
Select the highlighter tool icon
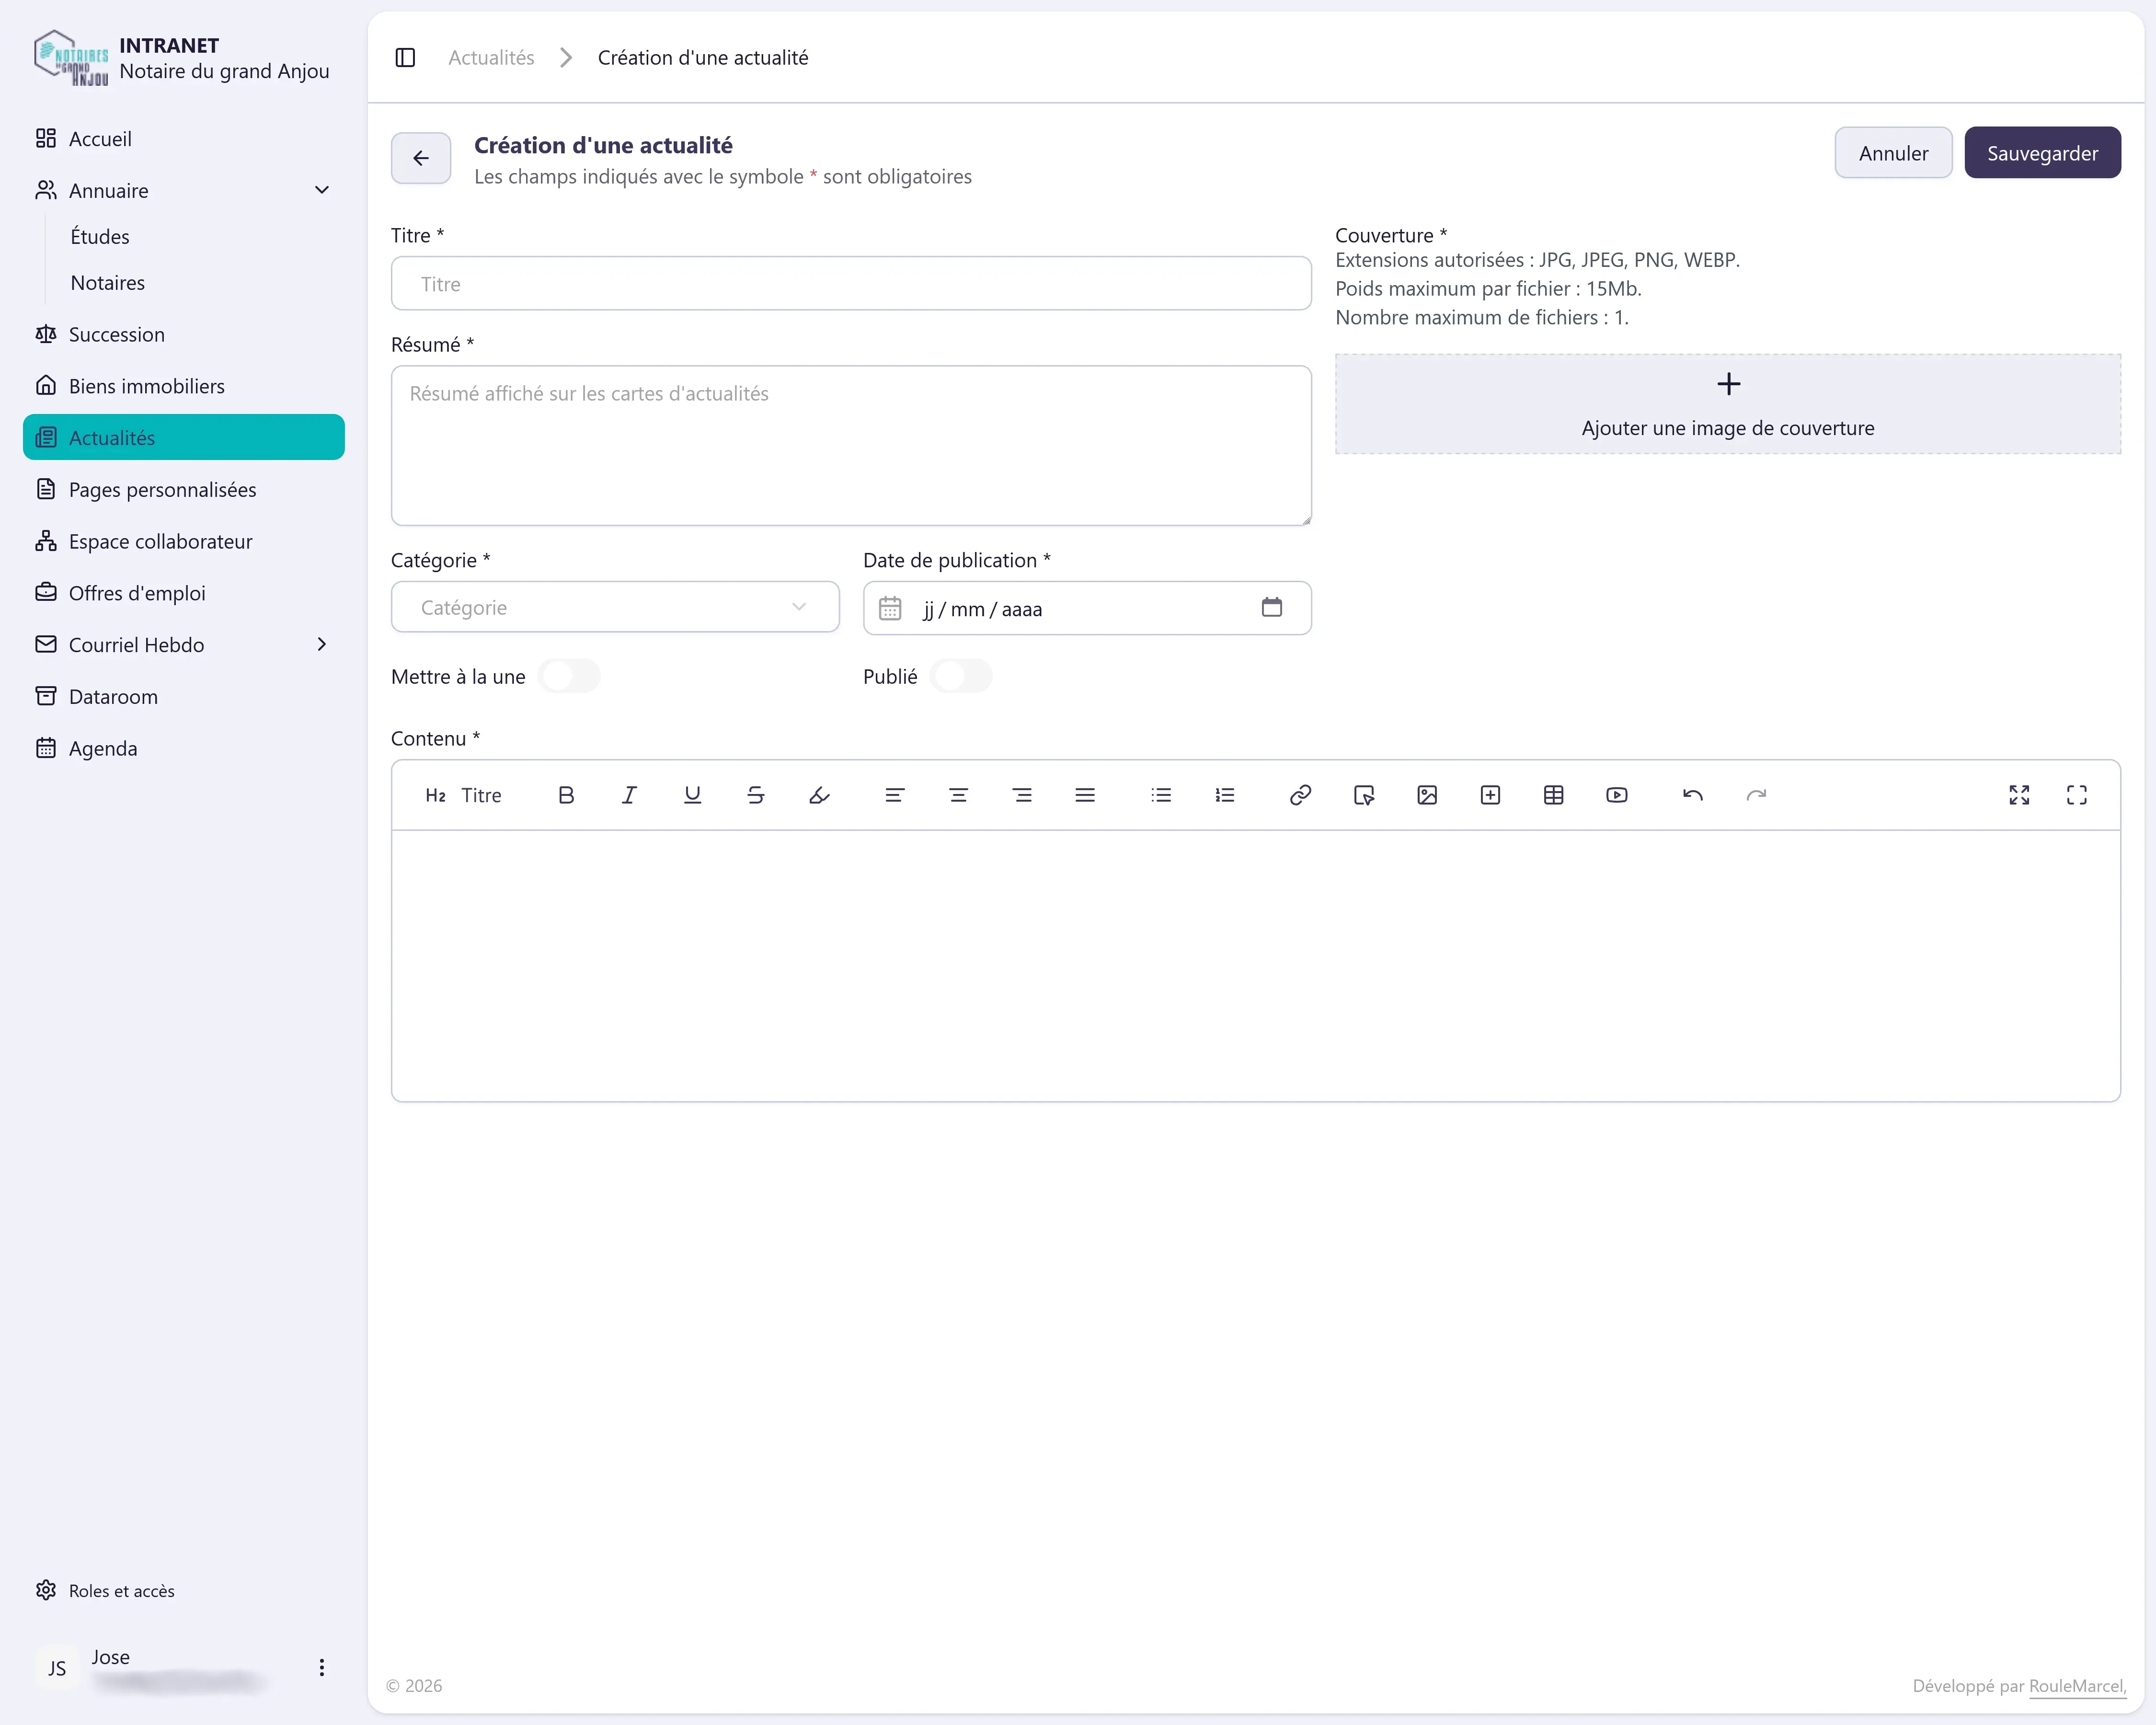coord(819,795)
